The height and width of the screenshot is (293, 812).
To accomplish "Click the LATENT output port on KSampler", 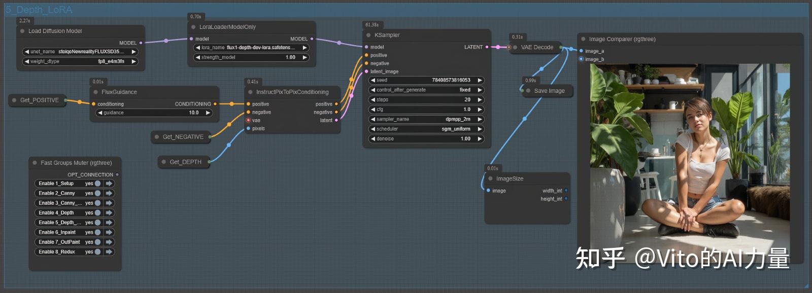I will point(487,47).
